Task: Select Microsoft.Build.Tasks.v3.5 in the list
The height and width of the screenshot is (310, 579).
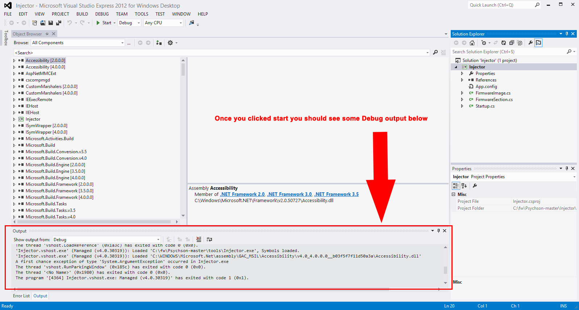Action: (50, 210)
